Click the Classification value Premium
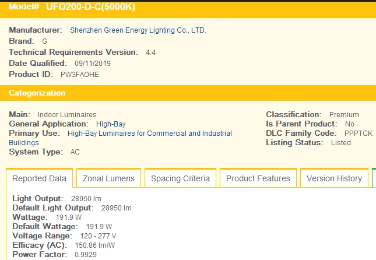 [344, 115]
